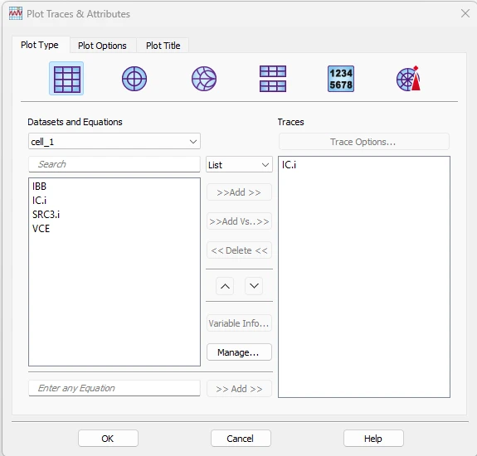Screen dimensions: 477x456
Task: Confirm with the OK button
Action: pyautogui.click(x=108, y=439)
